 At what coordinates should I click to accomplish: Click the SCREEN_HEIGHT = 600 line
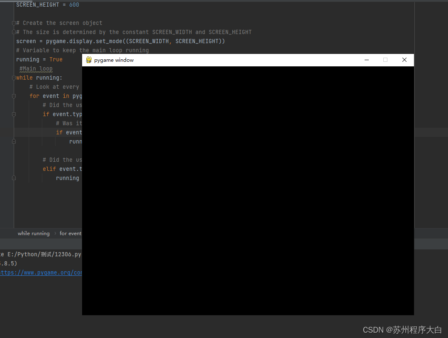pyautogui.click(x=48, y=5)
